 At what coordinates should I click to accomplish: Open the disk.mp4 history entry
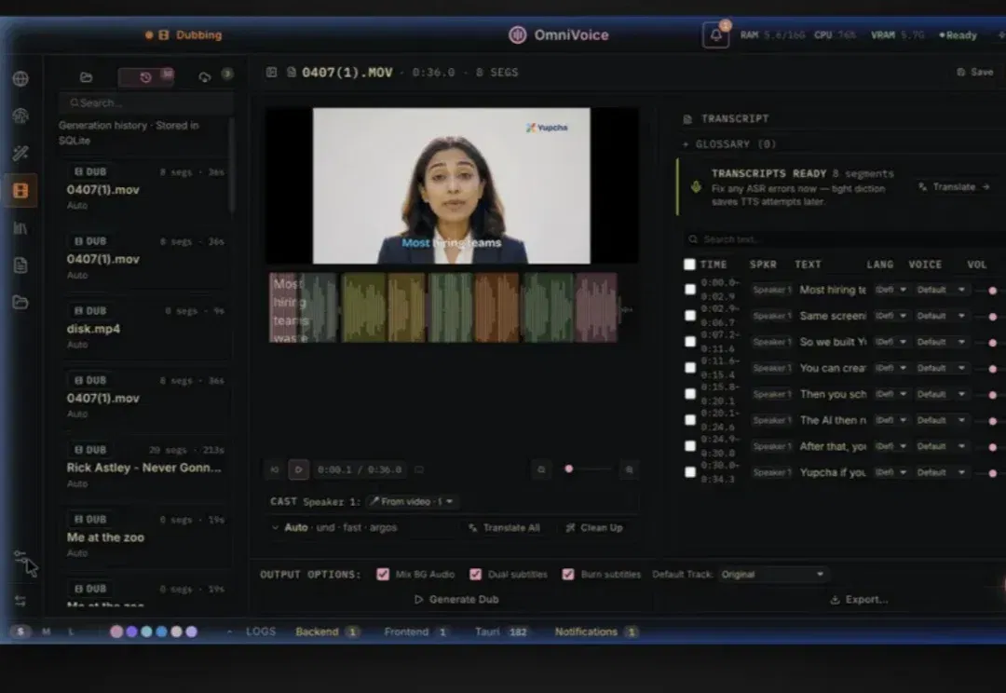coord(146,327)
